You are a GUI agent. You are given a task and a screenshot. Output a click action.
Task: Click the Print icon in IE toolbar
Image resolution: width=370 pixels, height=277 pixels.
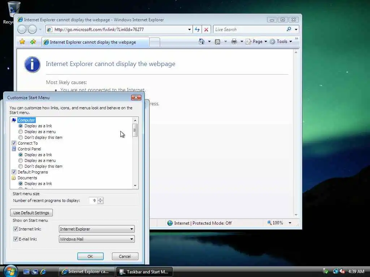(234, 42)
